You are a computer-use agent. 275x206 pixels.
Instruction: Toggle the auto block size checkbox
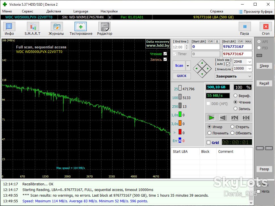click(x=228, y=64)
